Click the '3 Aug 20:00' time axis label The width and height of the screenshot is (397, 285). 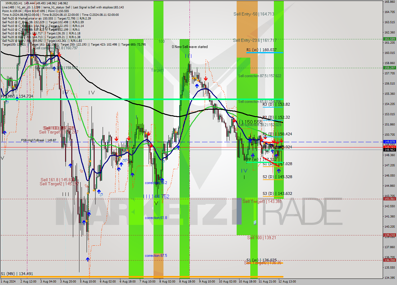[x=68, y=282]
